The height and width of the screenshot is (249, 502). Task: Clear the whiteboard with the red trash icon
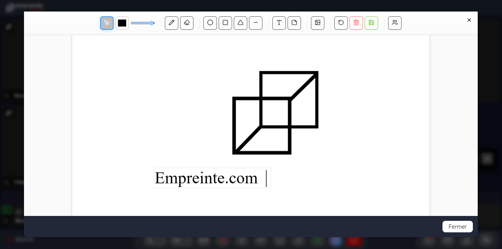tap(356, 23)
